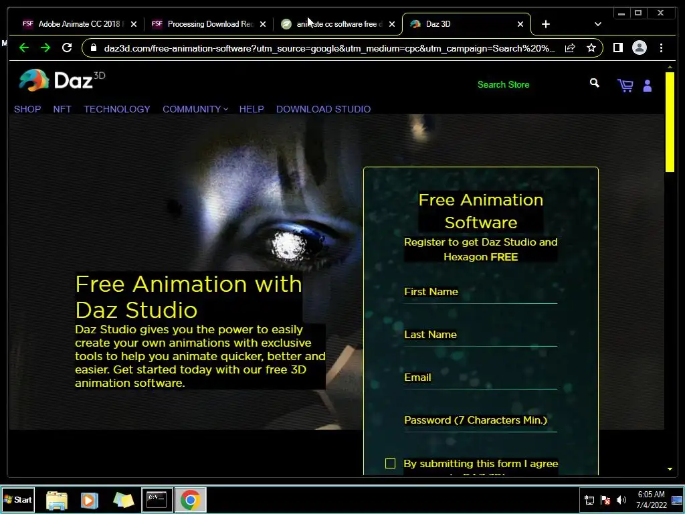Click the network tray icon
Image resolution: width=685 pixels, height=514 pixels.
[589, 500]
